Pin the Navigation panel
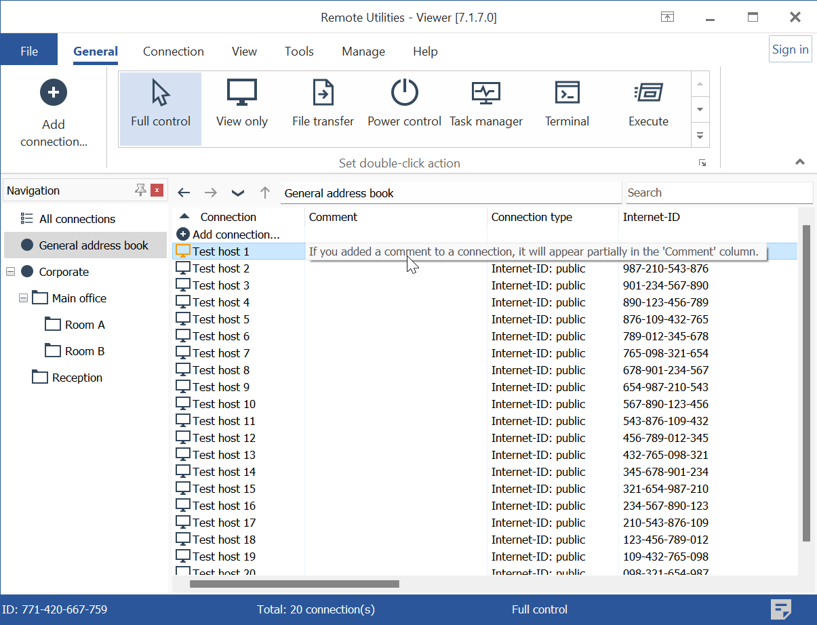Viewport: 817px width, 625px height. click(140, 190)
